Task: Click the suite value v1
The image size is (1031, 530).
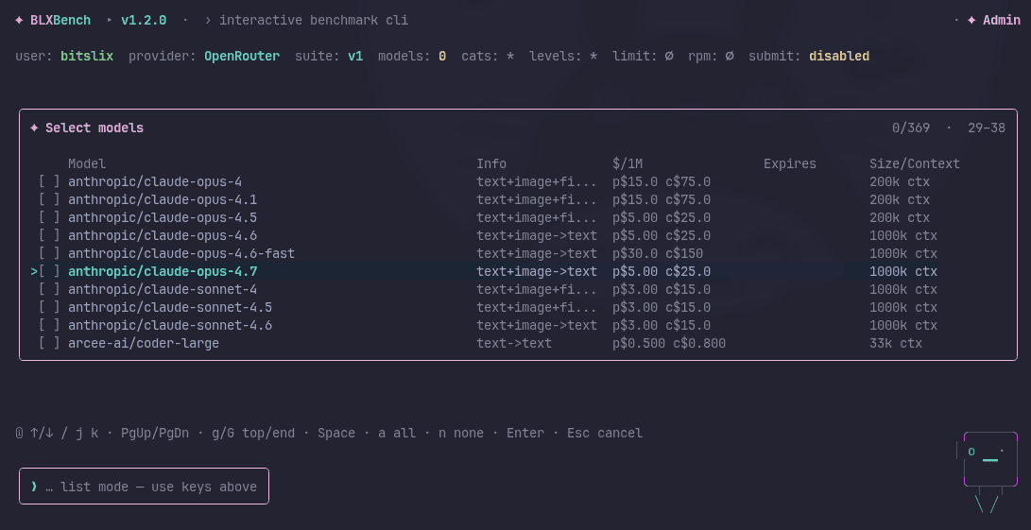Action: pyautogui.click(x=355, y=57)
